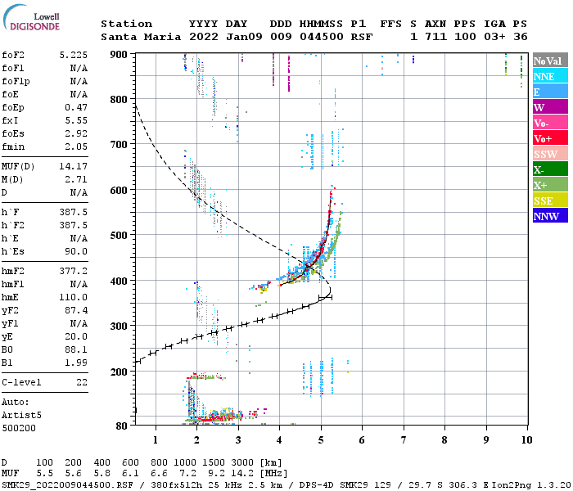Click the M(D) value 2.71
The height and width of the screenshot is (491, 573).
click(x=76, y=179)
